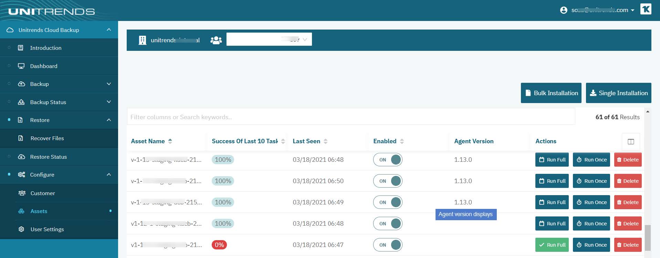Click Run Full for 03/18/2021 06:50 row
Image resolution: width=660 pixels, height=258 pixels.
(x=552, y=181)
